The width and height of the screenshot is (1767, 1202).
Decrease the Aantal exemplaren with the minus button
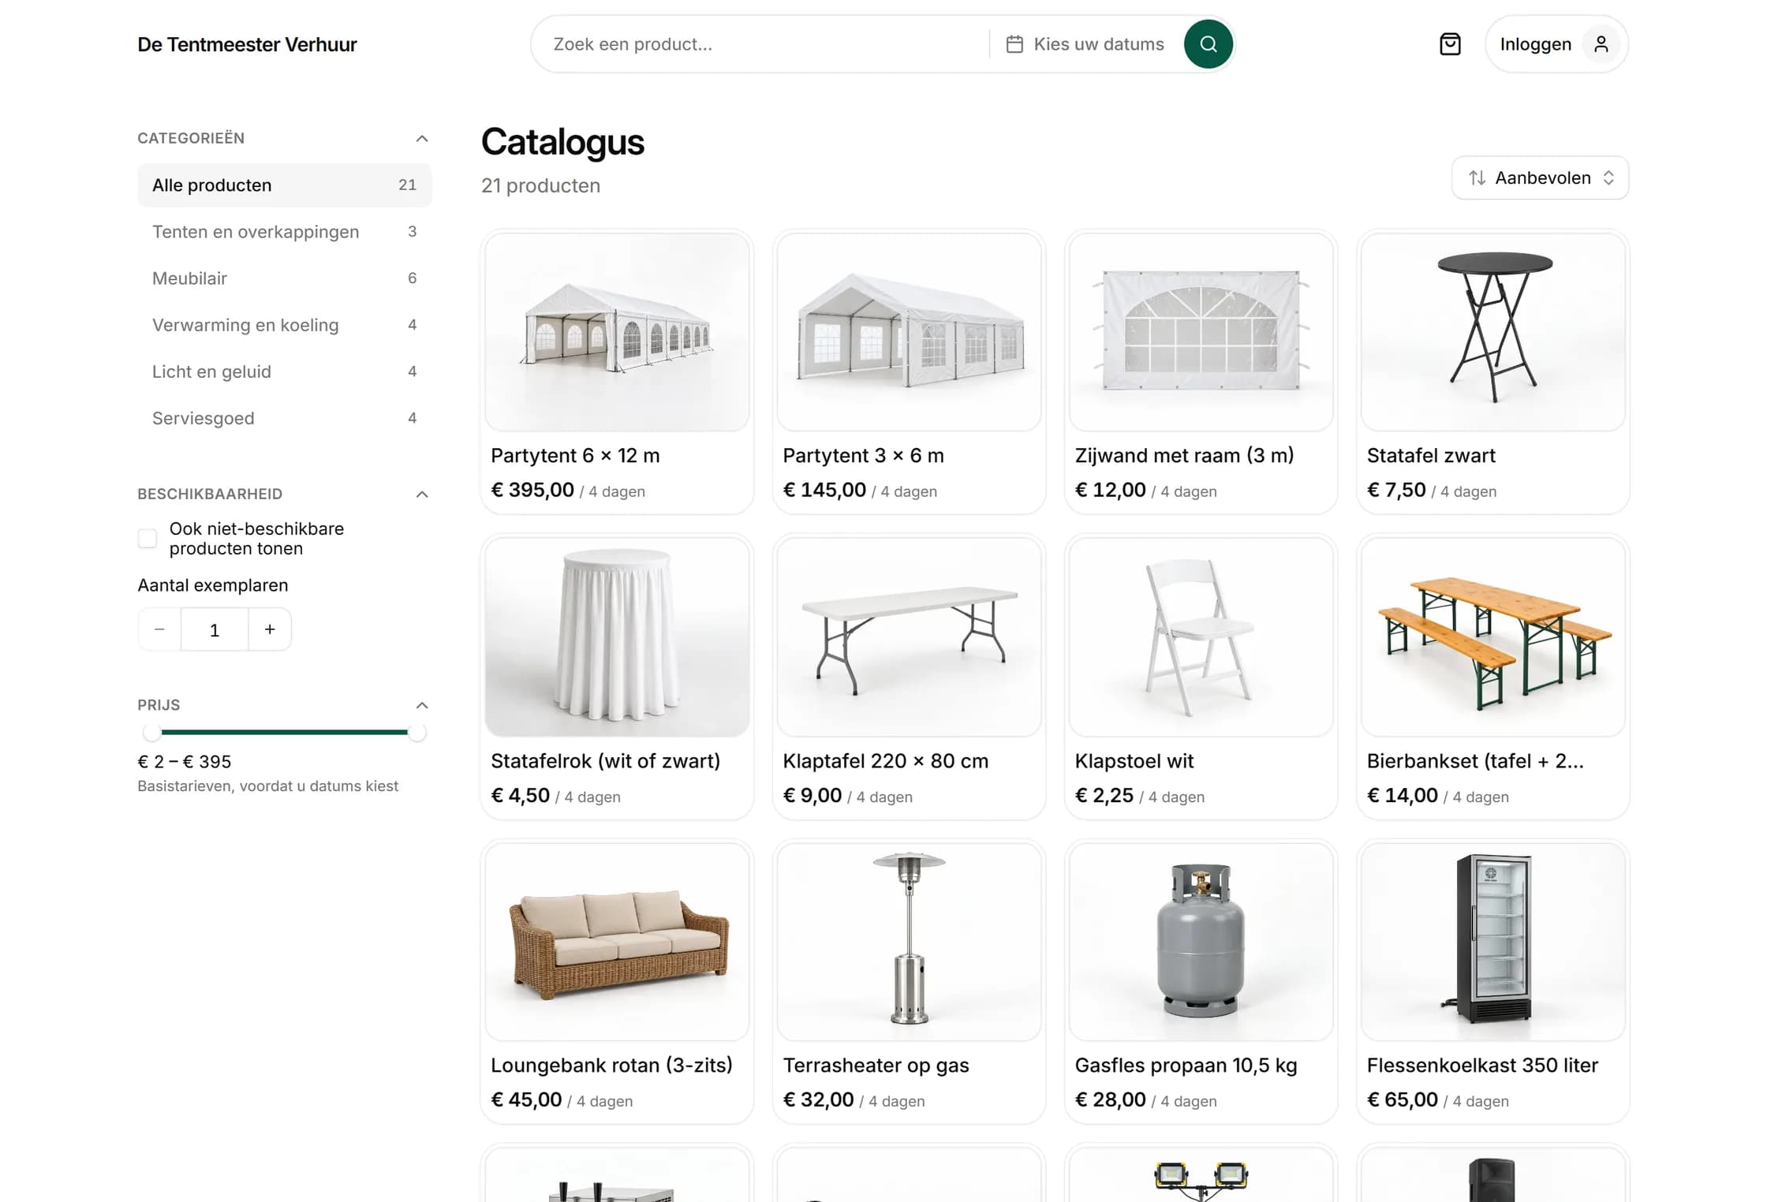(159, 629)
